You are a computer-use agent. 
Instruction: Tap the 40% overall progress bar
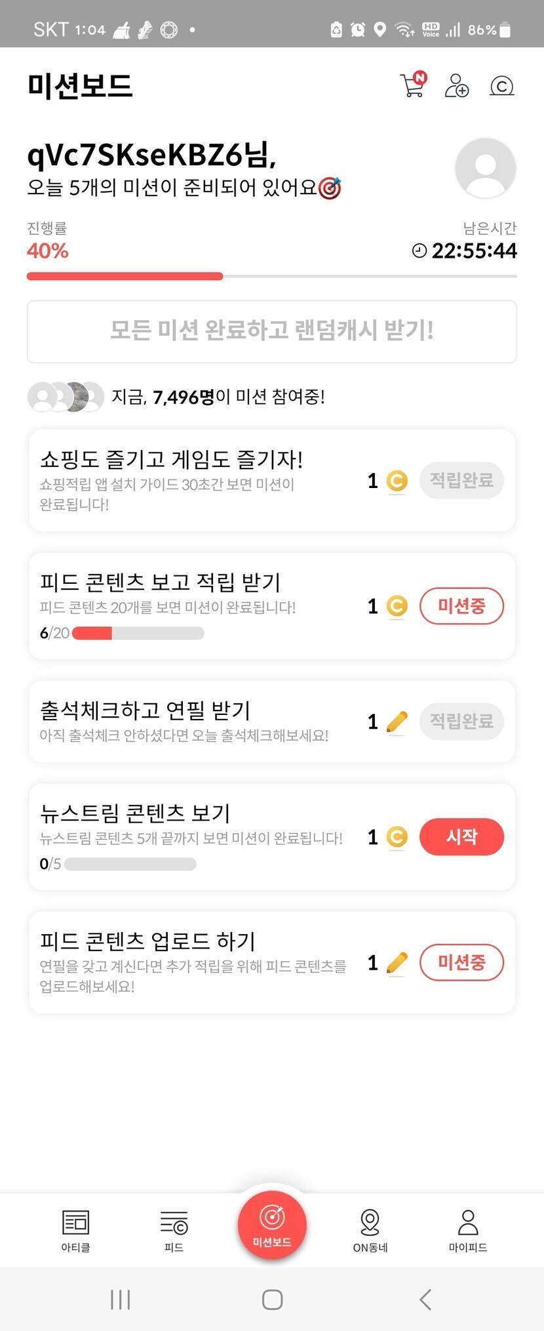pos(271,276)
